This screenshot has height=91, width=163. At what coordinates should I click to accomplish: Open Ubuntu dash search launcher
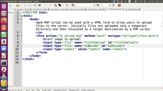(x=4, y=7)
